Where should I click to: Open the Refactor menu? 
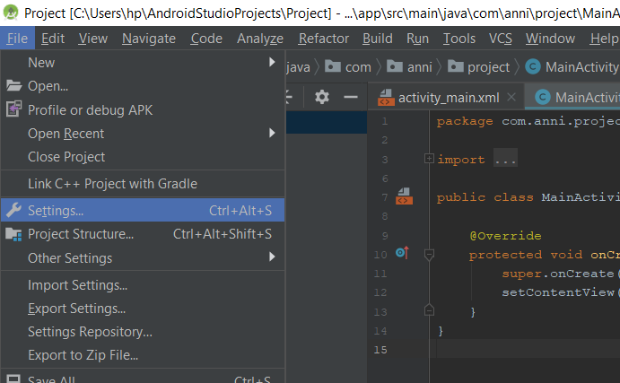pos(324,39)
